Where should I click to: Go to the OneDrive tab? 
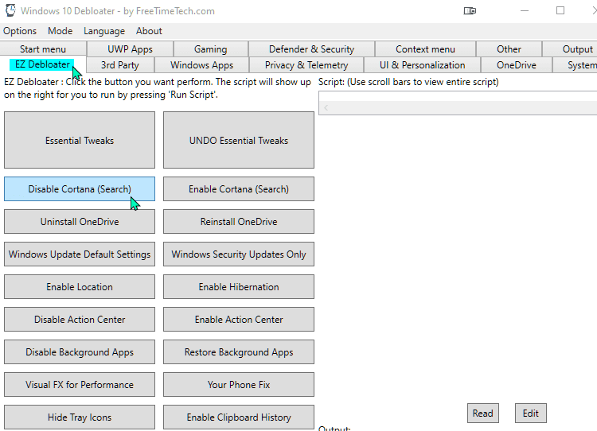517,65
